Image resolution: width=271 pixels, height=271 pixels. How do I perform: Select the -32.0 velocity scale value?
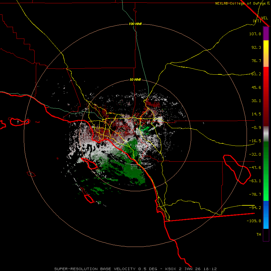pyautogui.click(x=255, y=154)
